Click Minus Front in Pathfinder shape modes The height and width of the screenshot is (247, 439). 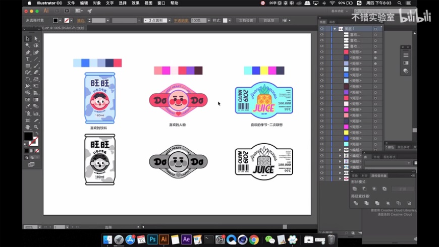click(x=364, y=189)
